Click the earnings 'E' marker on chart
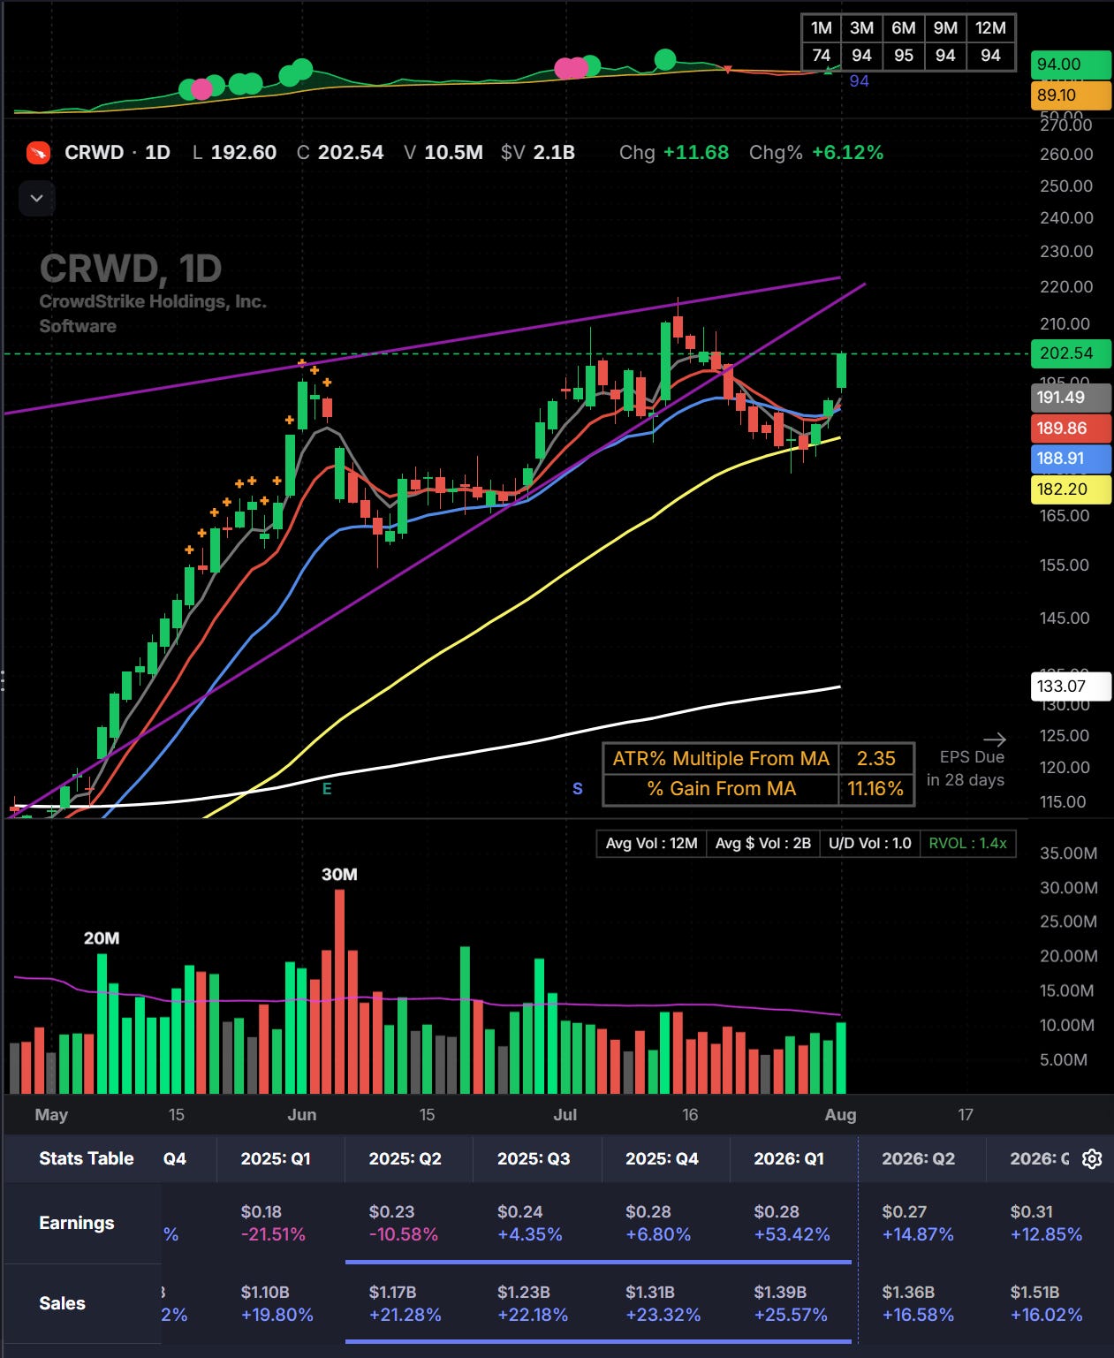 327,788
